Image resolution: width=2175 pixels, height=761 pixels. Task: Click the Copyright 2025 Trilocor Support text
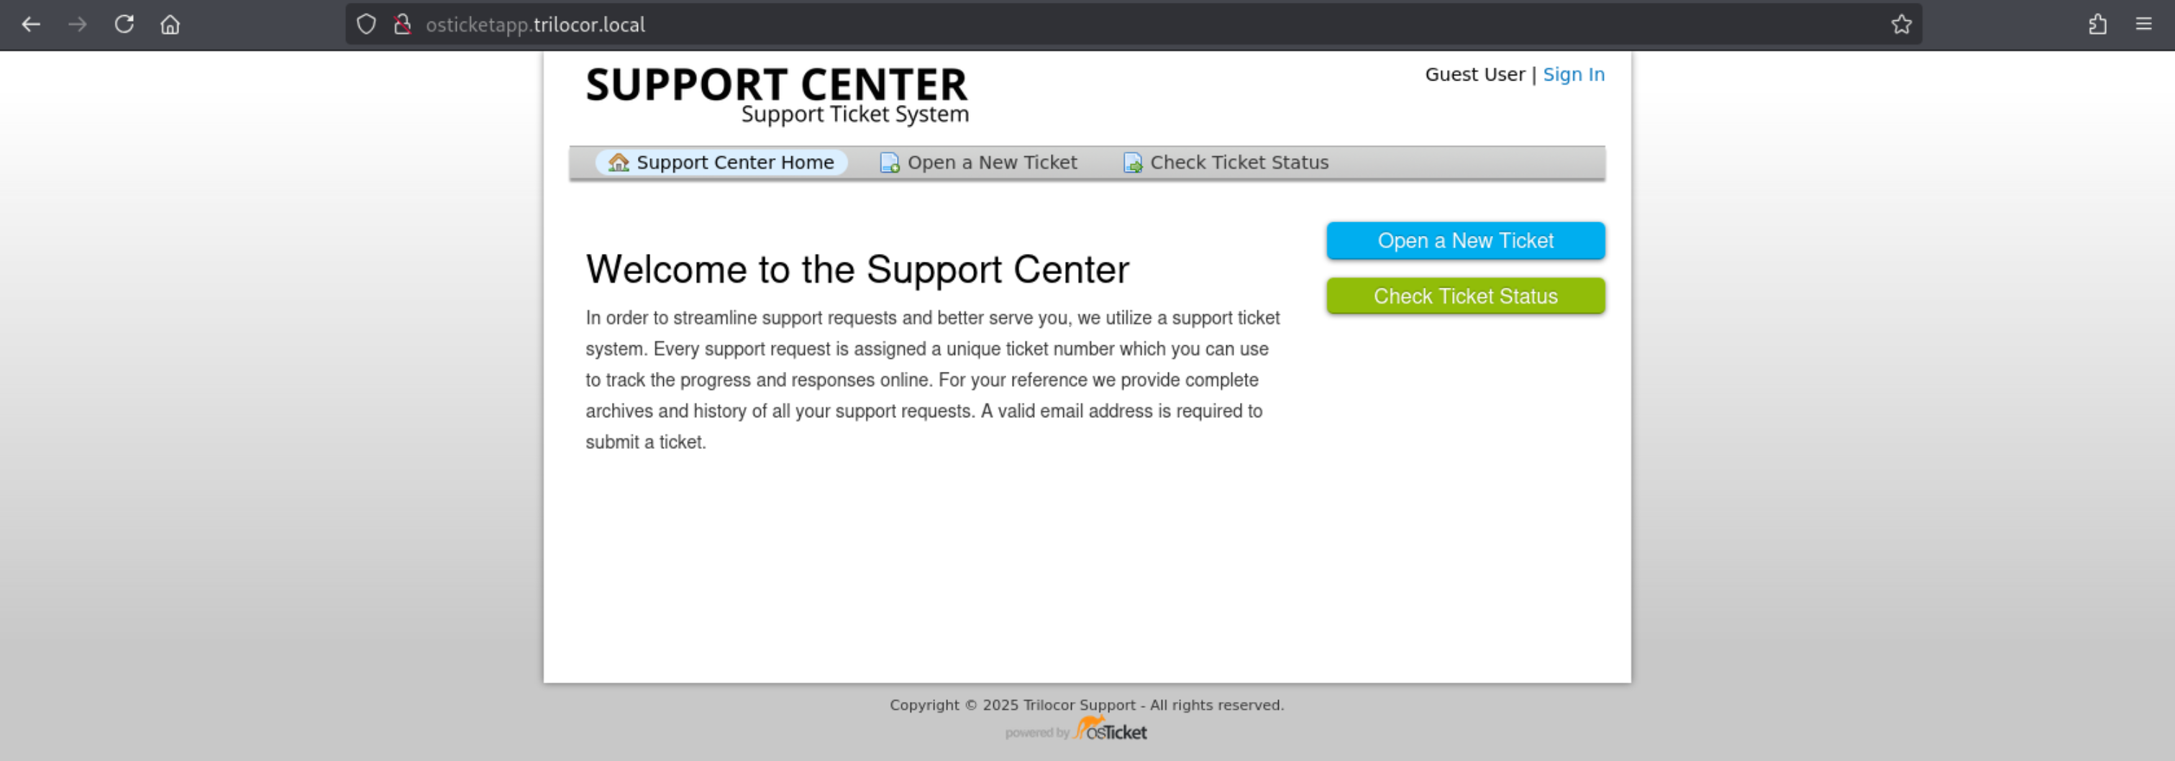(1087, 705)
